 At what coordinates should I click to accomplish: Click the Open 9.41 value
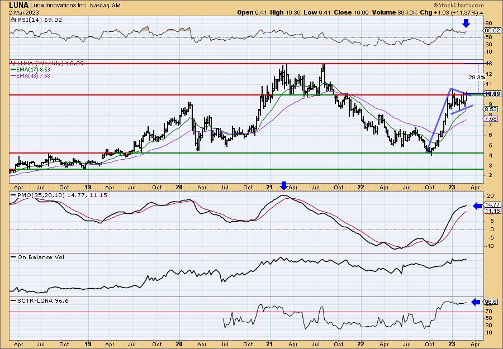252,12
